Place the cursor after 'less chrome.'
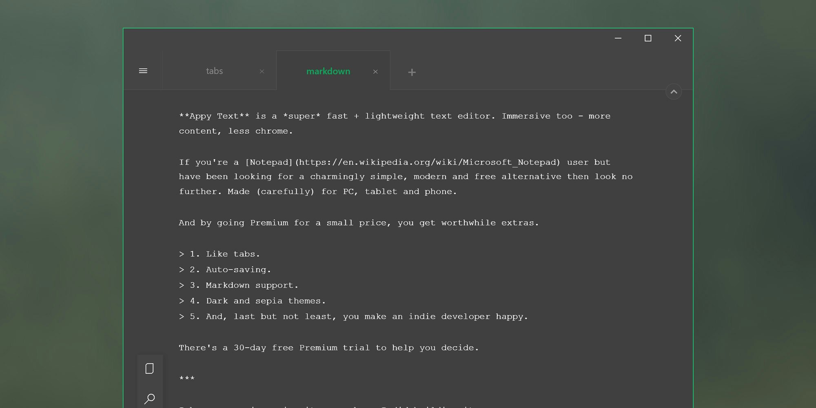 [x=295, y=131]
